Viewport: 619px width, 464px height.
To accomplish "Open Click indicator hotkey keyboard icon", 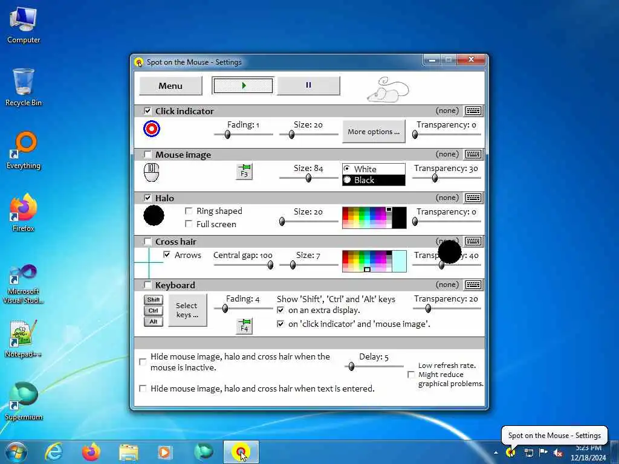I will coord(473,111).
